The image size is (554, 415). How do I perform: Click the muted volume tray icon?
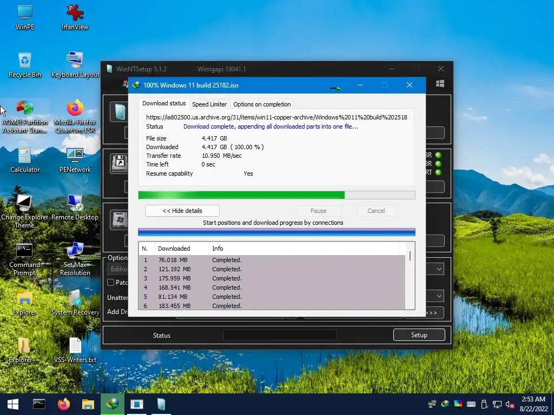510,404
